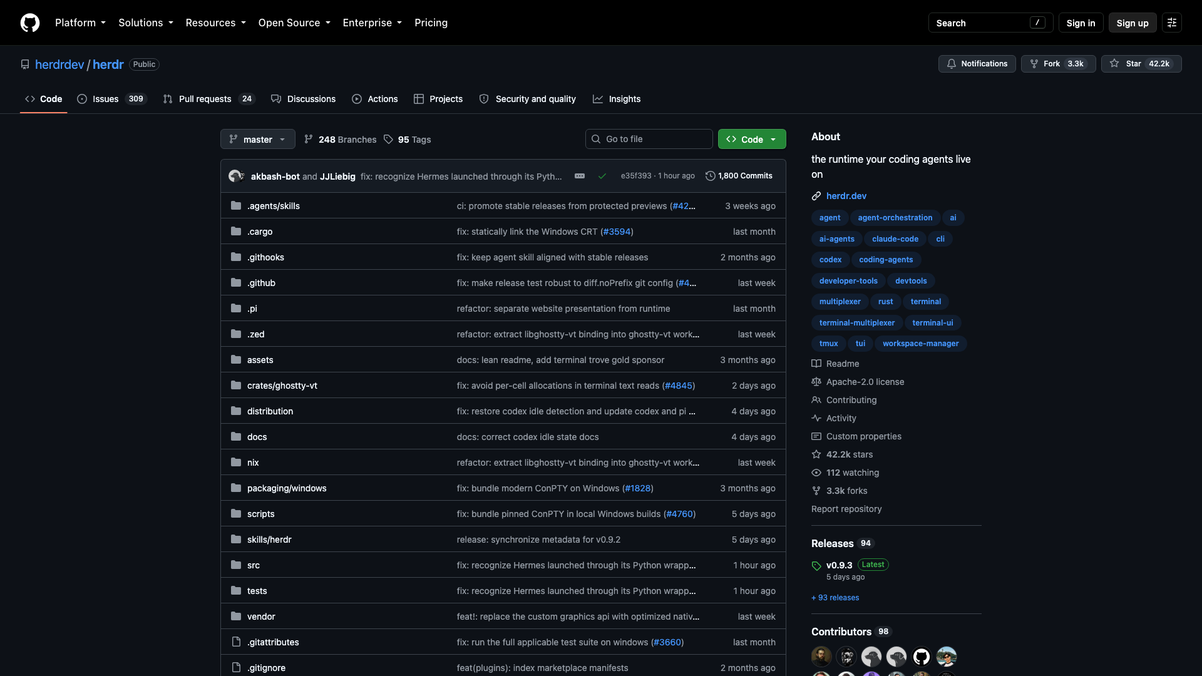The width and height of the screenshot is (1202, 676).
Task: Open the skills/herdr folder
Action: 269,540
